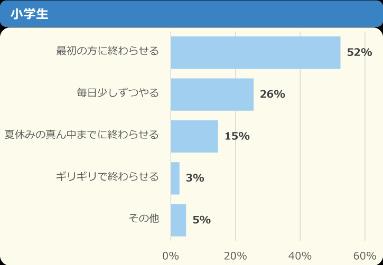Click the 26% value label
This screenshot has height=265, width=383.
pos(273,94)
